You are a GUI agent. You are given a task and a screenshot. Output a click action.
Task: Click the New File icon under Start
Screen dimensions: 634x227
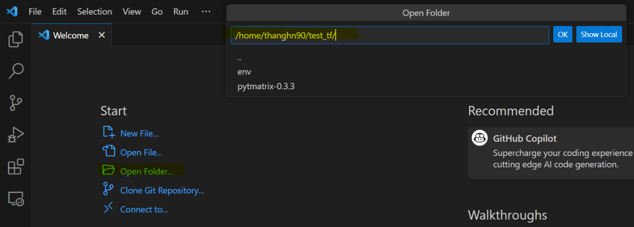108,132
